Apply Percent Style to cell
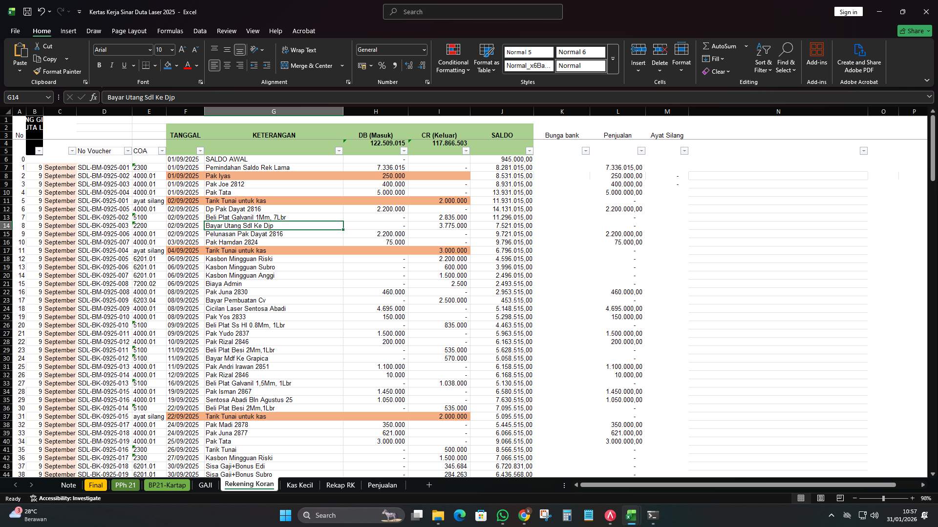The height and width of the screenshot is (527, 938). pyautogui.click(x=382, y=65)
